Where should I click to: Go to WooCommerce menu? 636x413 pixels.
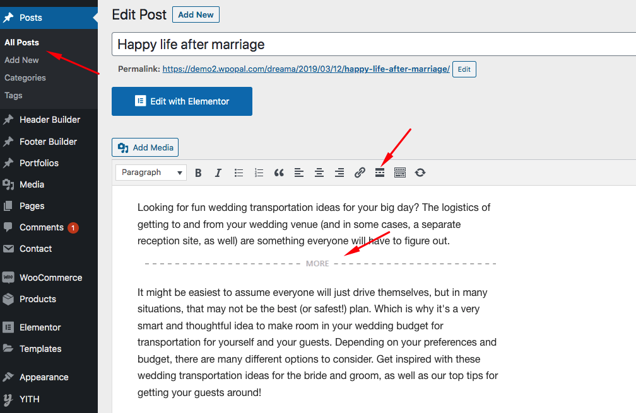point(50,278)
